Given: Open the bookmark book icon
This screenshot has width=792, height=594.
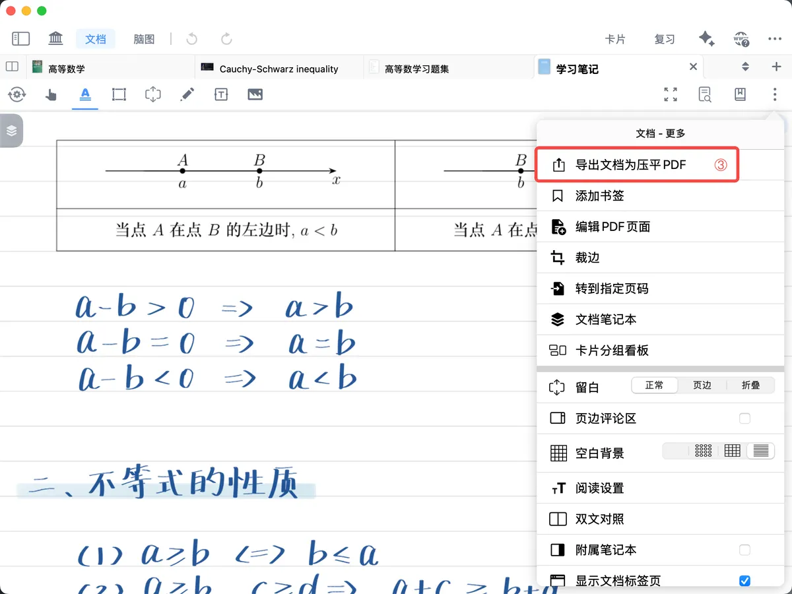Looking at the screenshot, I should click(740, 94).
